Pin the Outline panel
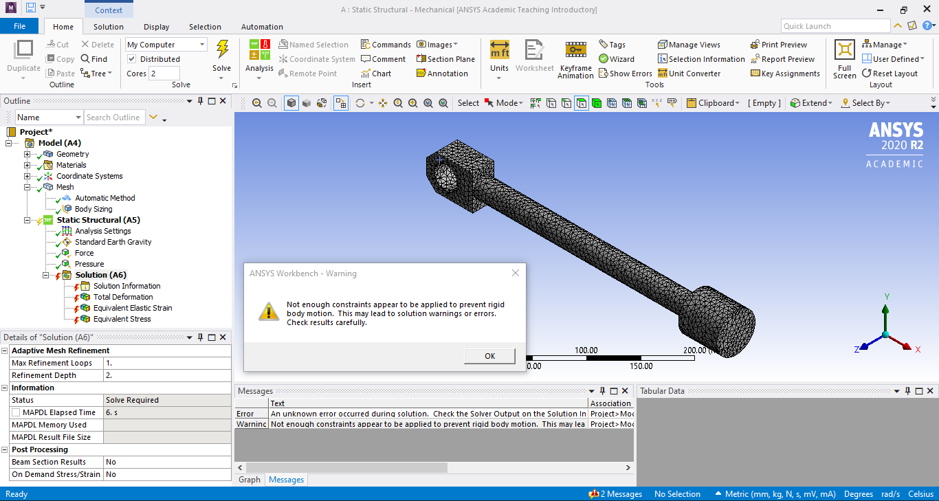The width and height of the screenshot is (939, 501). click(x=200, y=101)
